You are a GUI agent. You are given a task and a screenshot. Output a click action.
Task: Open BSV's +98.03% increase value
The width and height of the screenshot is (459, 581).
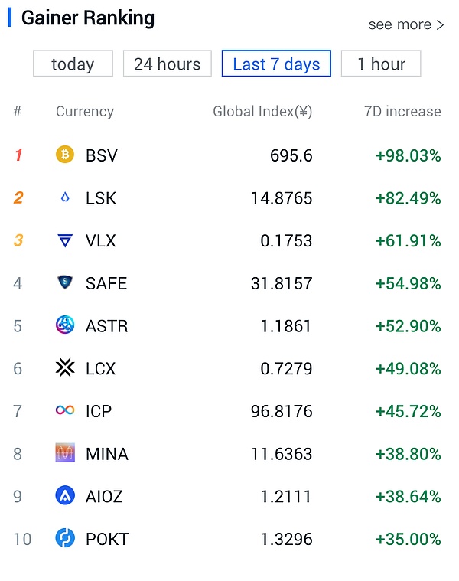coord(408,156)
